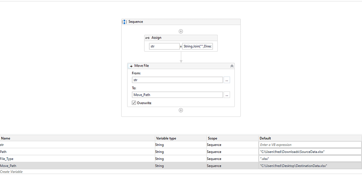Collapse the Move File activity
The image size is (362, 181).
232,66
